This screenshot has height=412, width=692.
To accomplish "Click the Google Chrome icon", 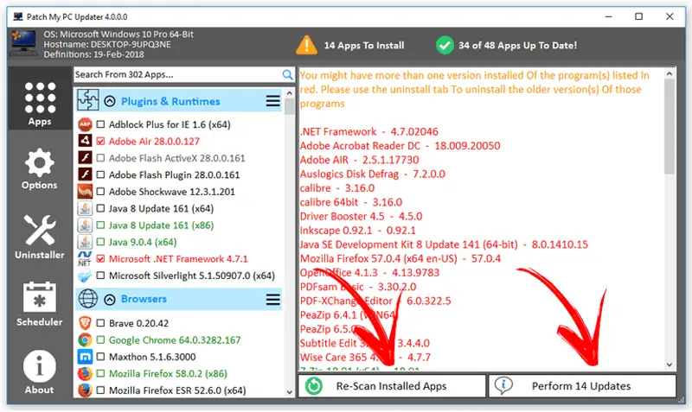I will (85, 339).
